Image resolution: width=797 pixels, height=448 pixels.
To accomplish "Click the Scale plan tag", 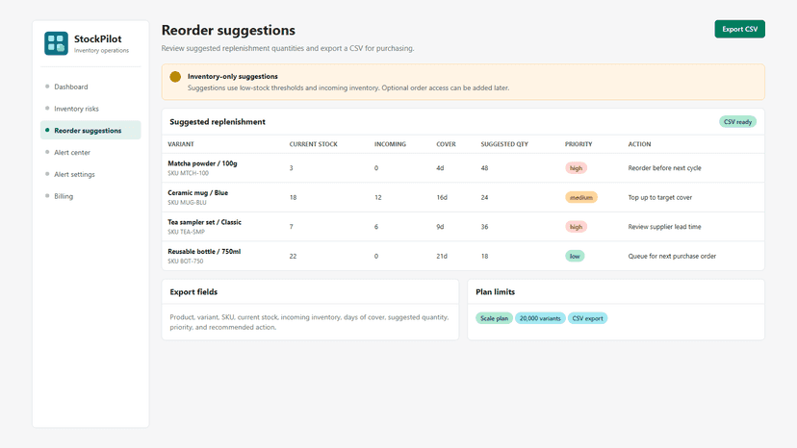I will click(x=494, y=318).
